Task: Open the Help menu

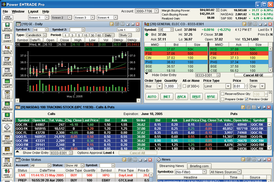Action: point(46,12)
